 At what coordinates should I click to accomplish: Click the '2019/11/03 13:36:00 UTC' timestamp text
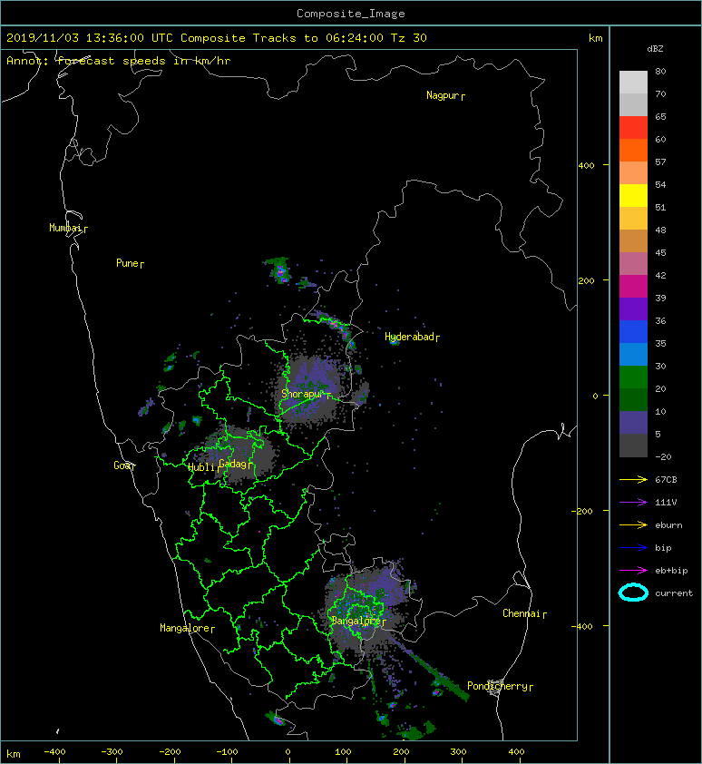pos(89,38)
